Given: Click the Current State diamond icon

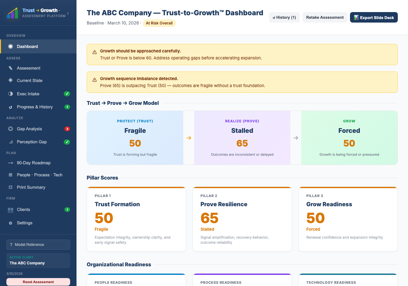Looking at the screenshot, I should pos(11,80).
